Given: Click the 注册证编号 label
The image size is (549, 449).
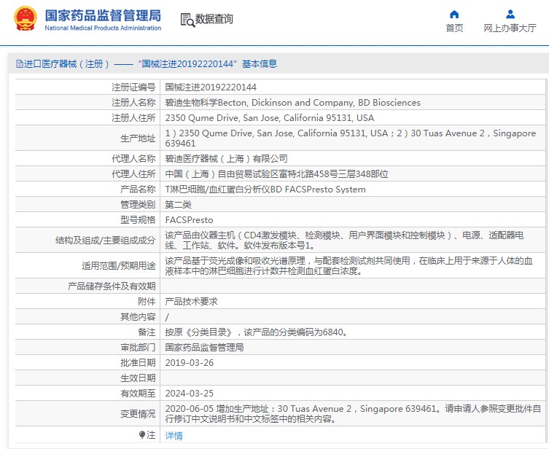Looking at the screenshot, I should point(133,87).
